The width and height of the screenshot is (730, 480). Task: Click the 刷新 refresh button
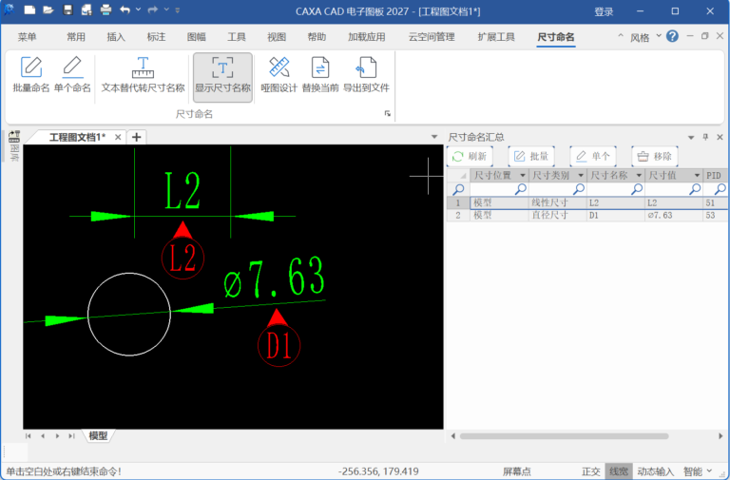pyautogui.click(x=470, y=157)
